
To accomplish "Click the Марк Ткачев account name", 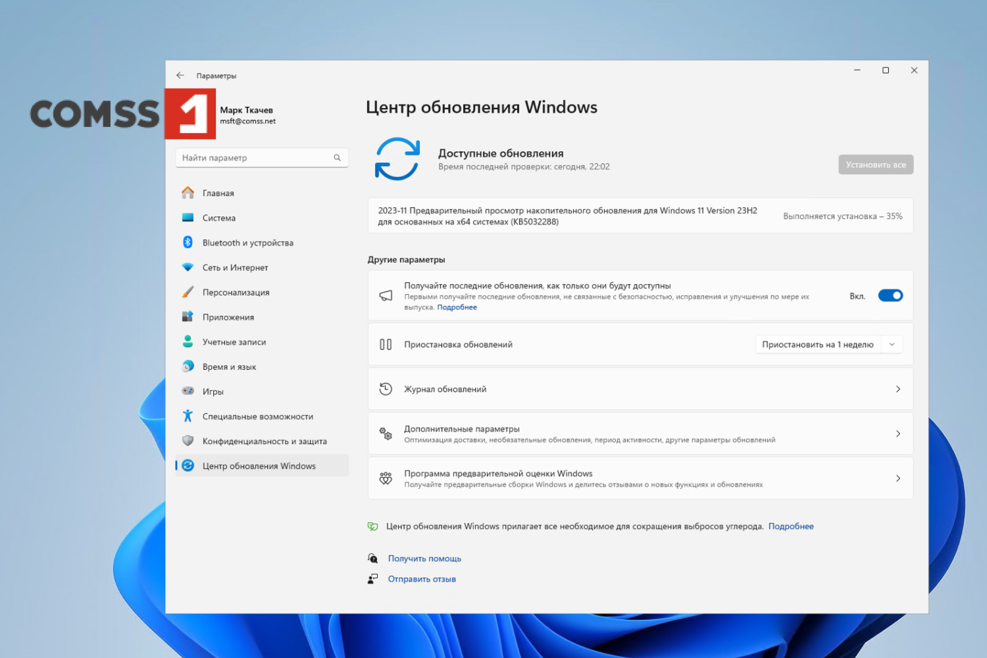I will point(246,110).
